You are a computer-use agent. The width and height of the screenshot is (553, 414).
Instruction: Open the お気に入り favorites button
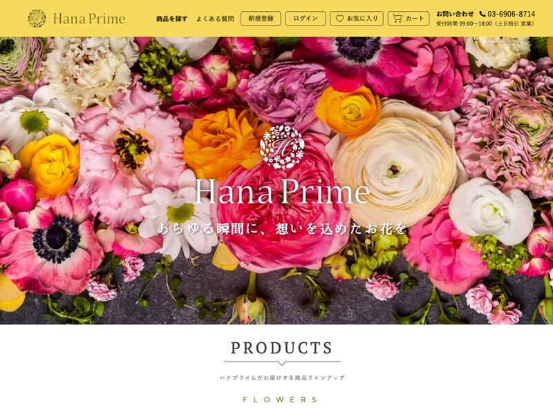coord(357,19)
